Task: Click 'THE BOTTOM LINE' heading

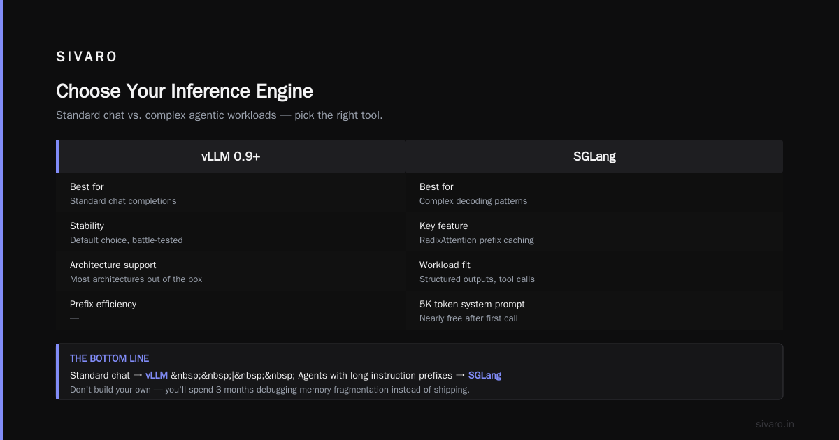Action: pyautogui.click(x=109, y=358)
